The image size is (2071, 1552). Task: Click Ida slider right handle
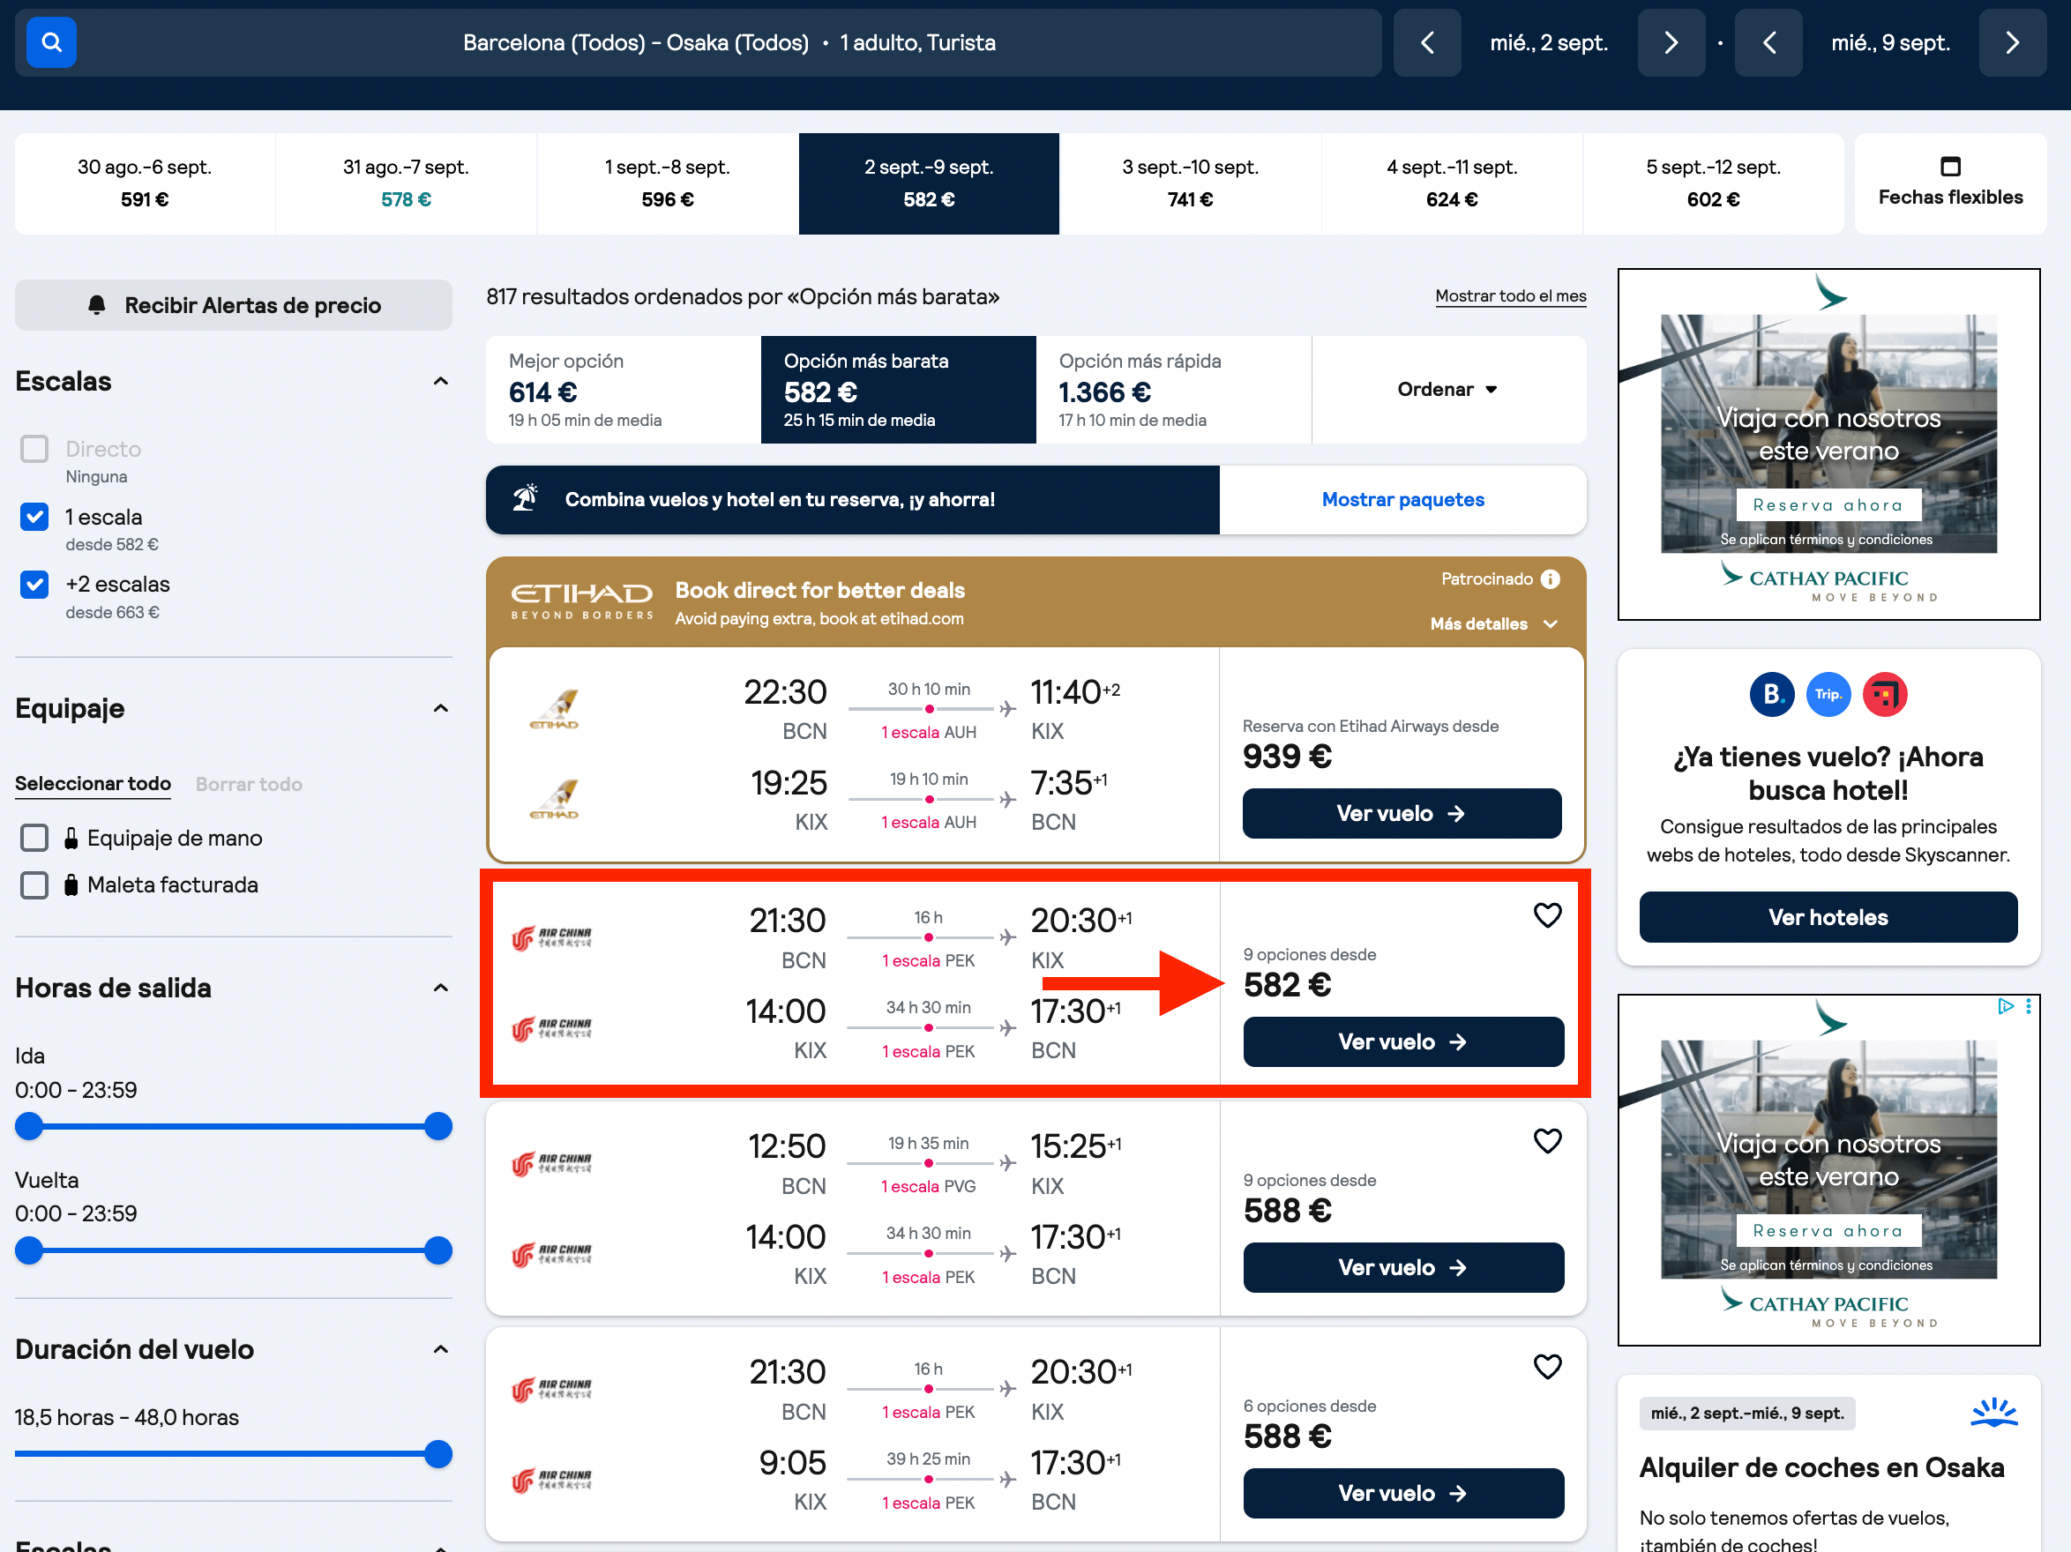(438, 1125)
